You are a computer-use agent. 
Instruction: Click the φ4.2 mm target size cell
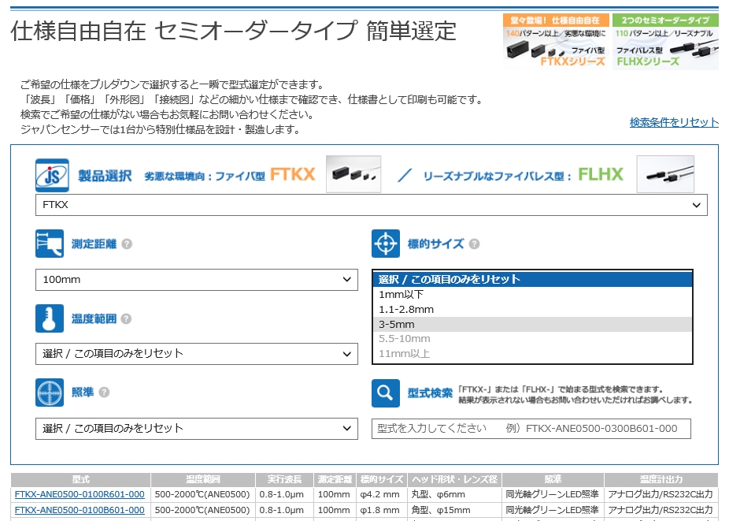tap(382, 494)
